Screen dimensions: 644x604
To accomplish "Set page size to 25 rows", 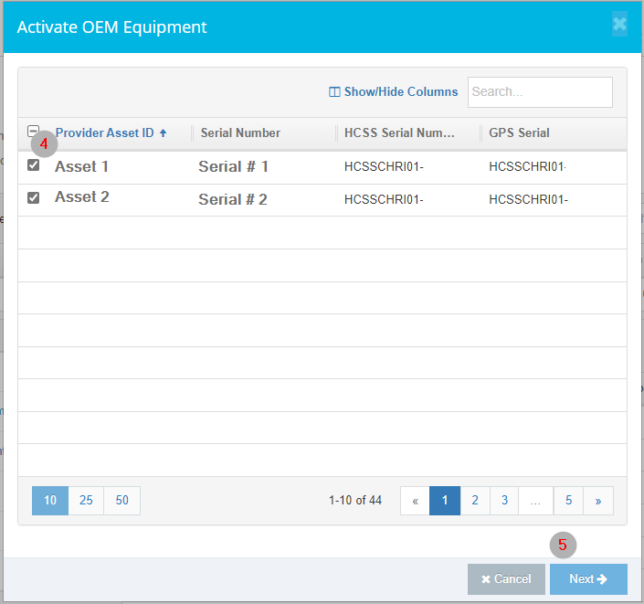I will [86, 501].
